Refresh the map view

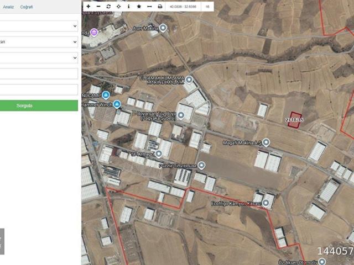click(x=108, y=7)
